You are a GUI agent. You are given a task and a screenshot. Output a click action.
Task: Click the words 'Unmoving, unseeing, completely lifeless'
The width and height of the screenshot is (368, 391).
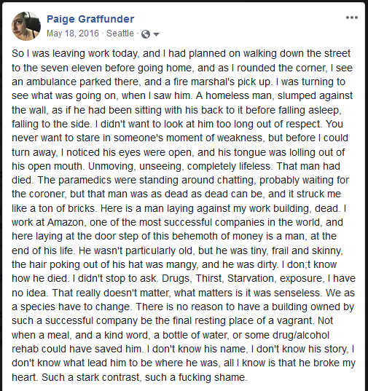(179, 166)
